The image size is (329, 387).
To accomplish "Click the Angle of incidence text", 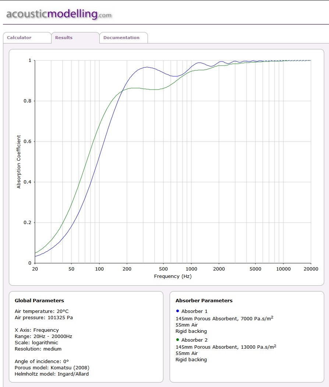I will (x=42, y=361).
